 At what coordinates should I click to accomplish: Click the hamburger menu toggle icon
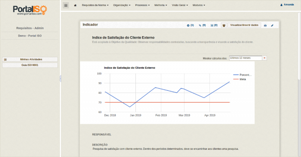point(66,5)
